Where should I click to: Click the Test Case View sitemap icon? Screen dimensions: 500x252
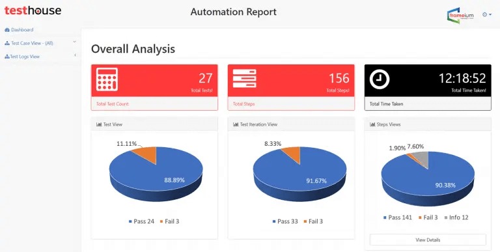7,43
